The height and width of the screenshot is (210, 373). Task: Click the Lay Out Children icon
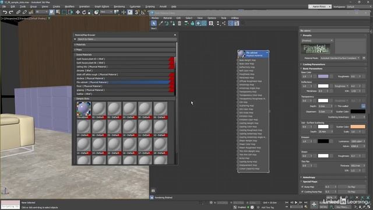(x=224, y=23)
